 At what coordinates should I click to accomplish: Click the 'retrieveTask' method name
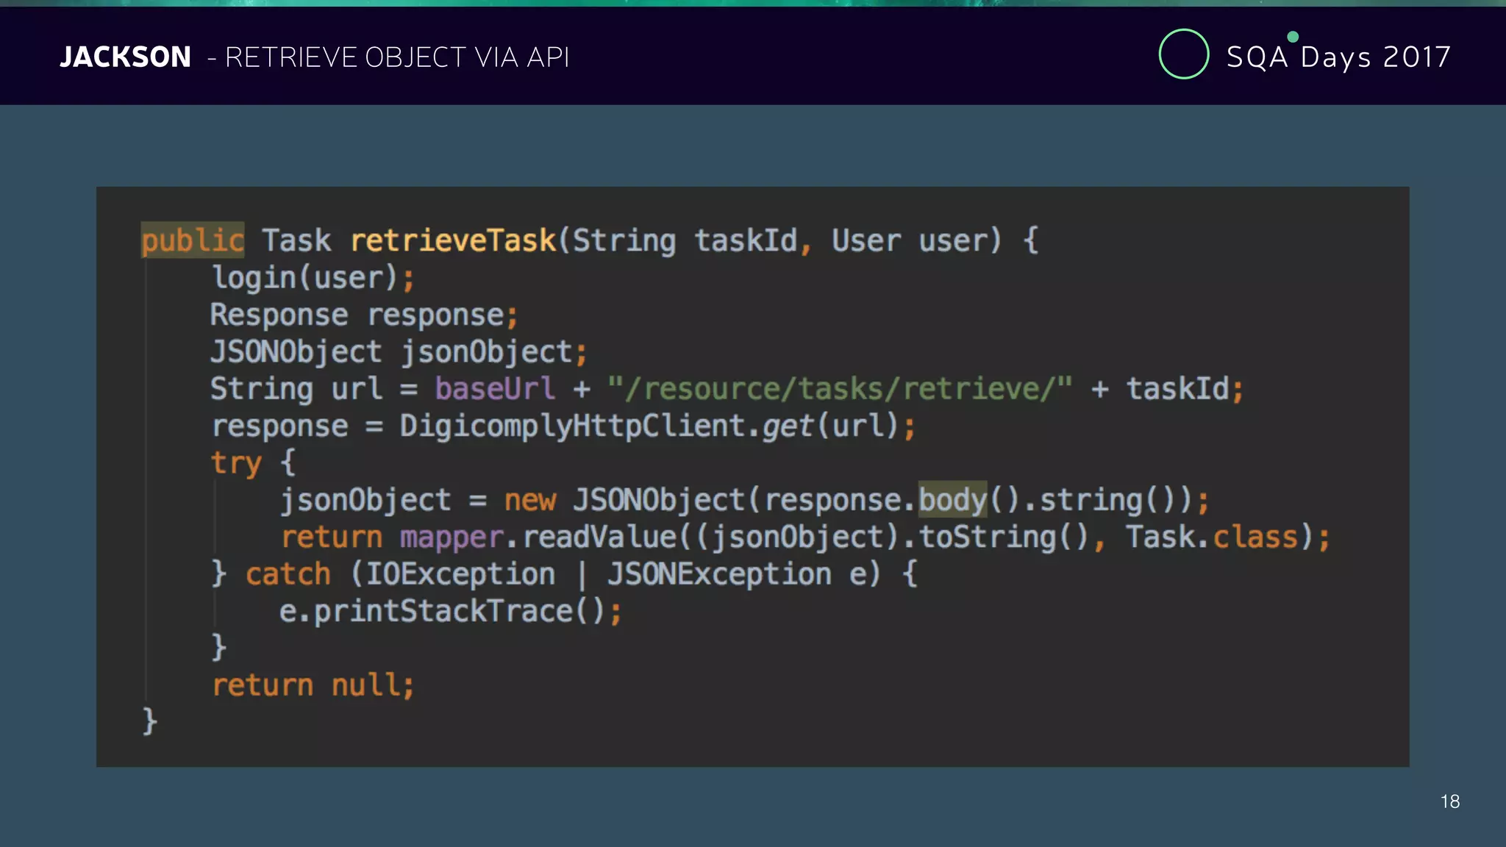coord(454,240)
